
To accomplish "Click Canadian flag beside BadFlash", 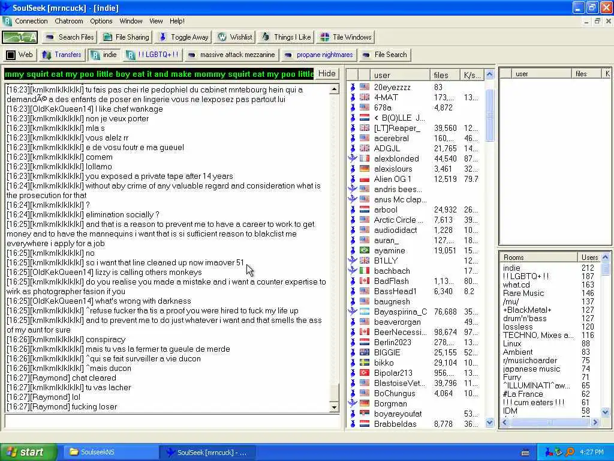I will [365, 281].
